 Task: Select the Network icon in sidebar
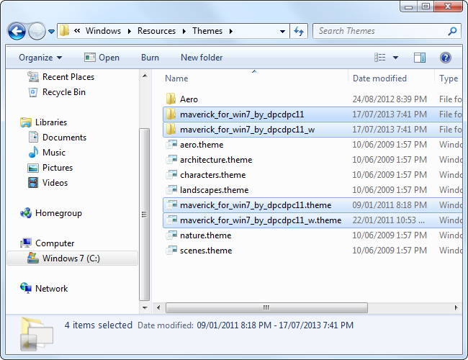click(x=27, y=289)
